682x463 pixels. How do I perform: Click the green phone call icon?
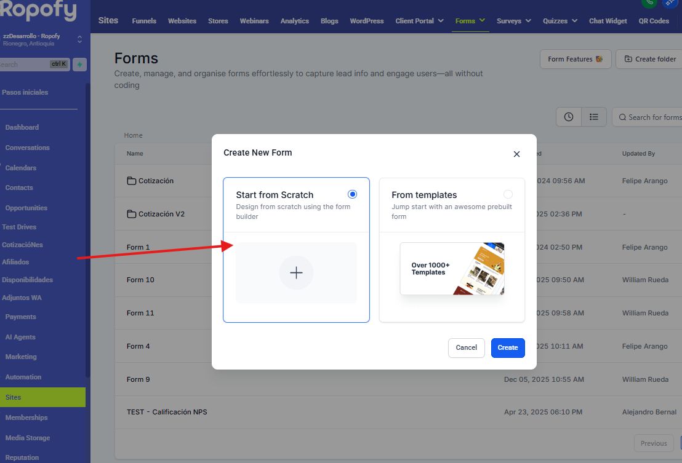coord(648,2)
